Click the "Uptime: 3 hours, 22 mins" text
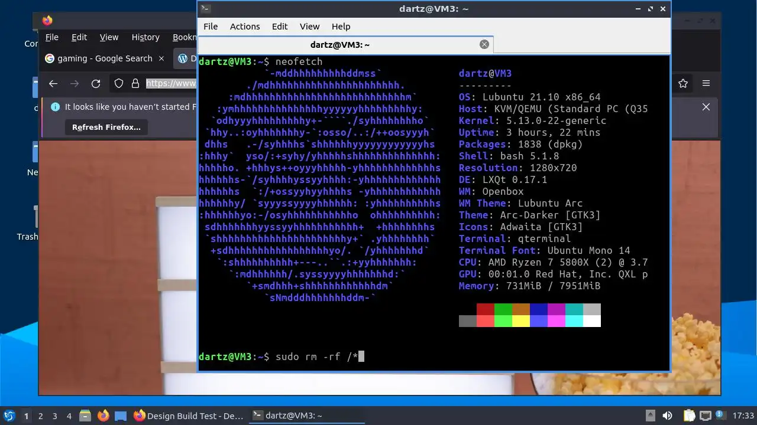The width and height of the screenshot is (757, 425). [530, 132]
